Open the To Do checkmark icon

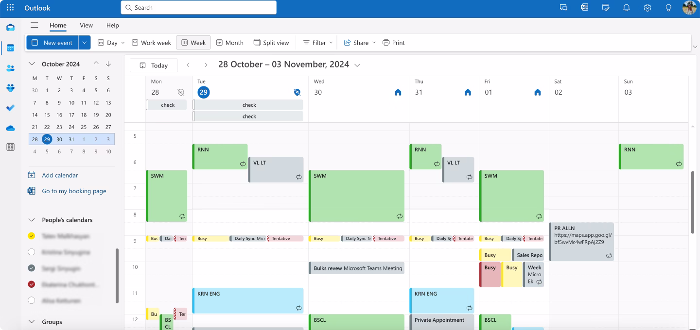[x=10, y=108]
